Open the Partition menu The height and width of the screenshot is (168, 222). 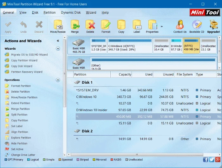[49, 12]
